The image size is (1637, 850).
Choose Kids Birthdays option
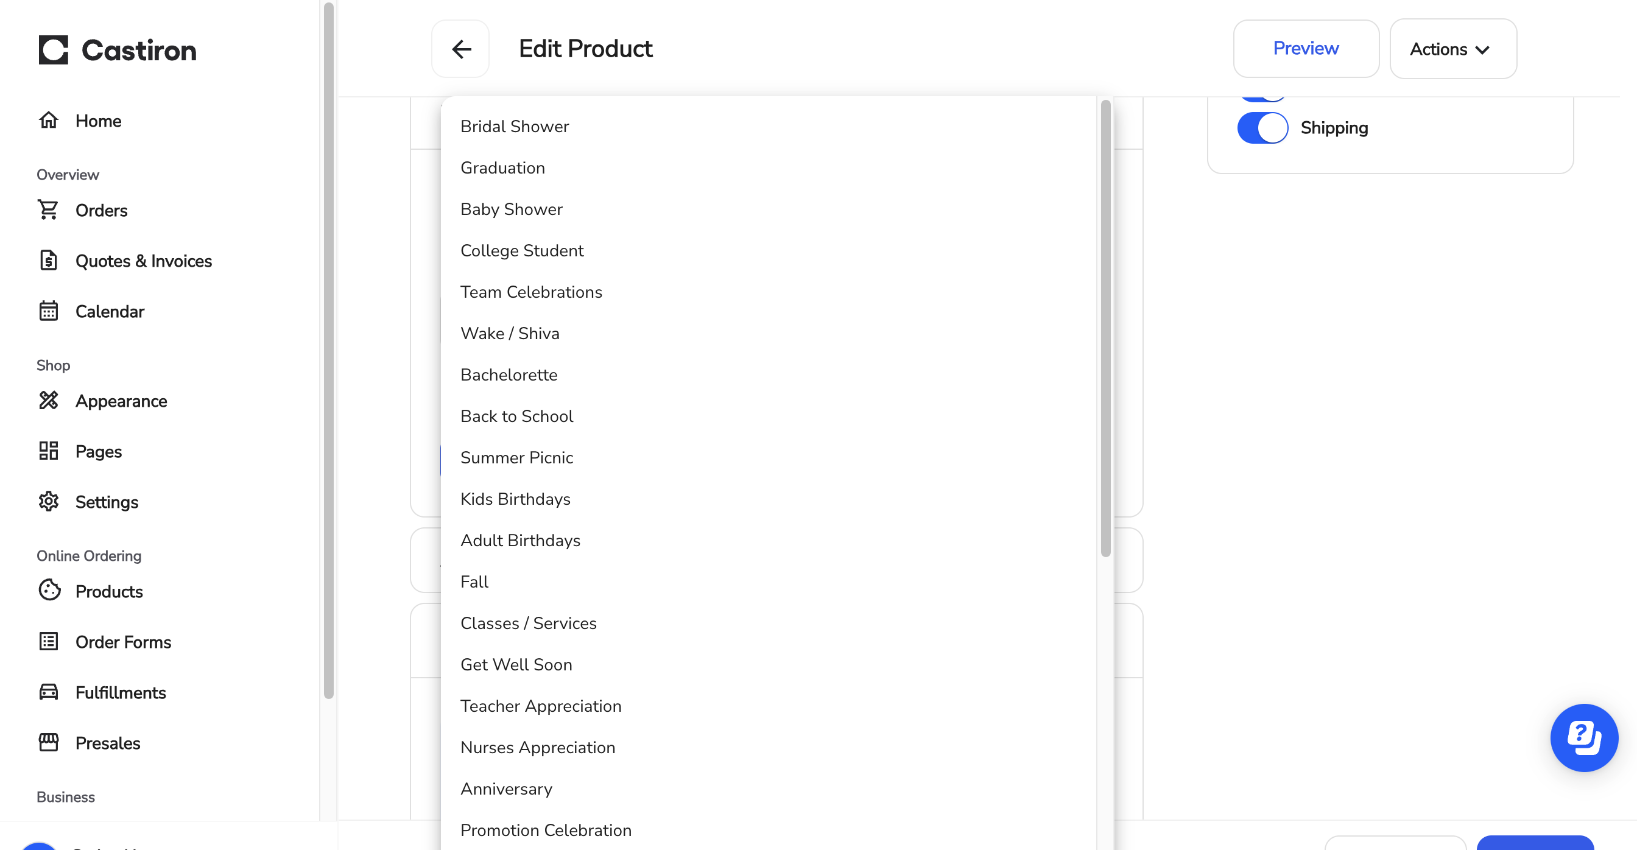click(x=515, y=499)
